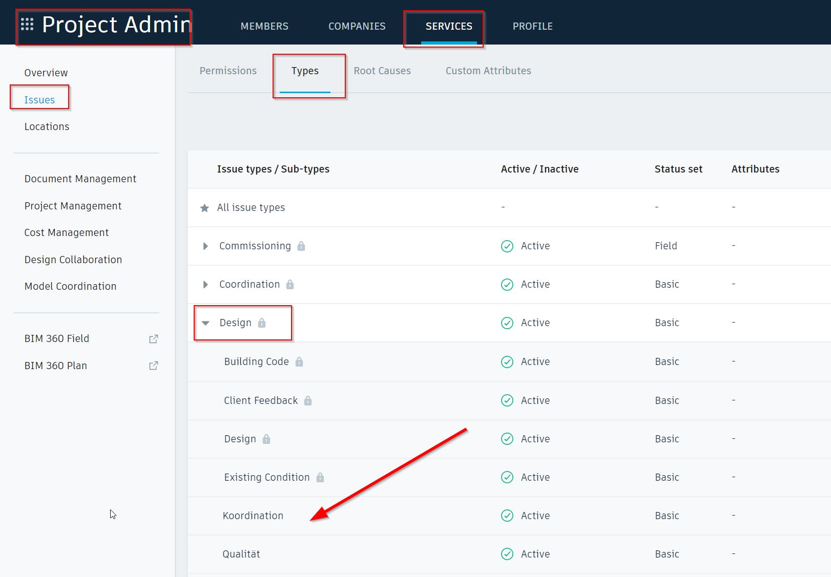
Task: Select the Existing Condition sub-type row
Action: point(266,477)
